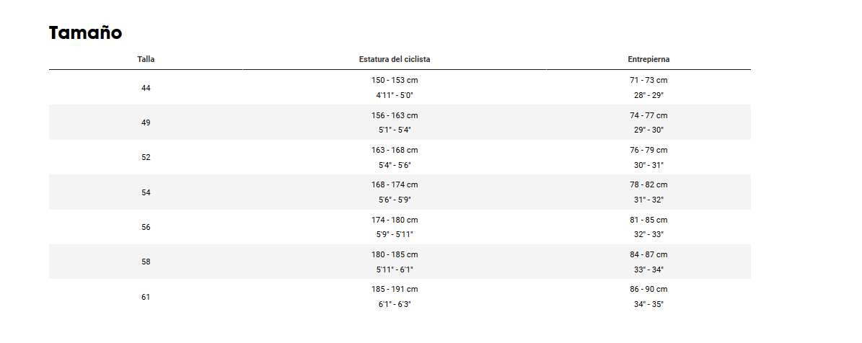
Task: Click the 5'9" - 5'11" height value
Action: click(394, 234)
